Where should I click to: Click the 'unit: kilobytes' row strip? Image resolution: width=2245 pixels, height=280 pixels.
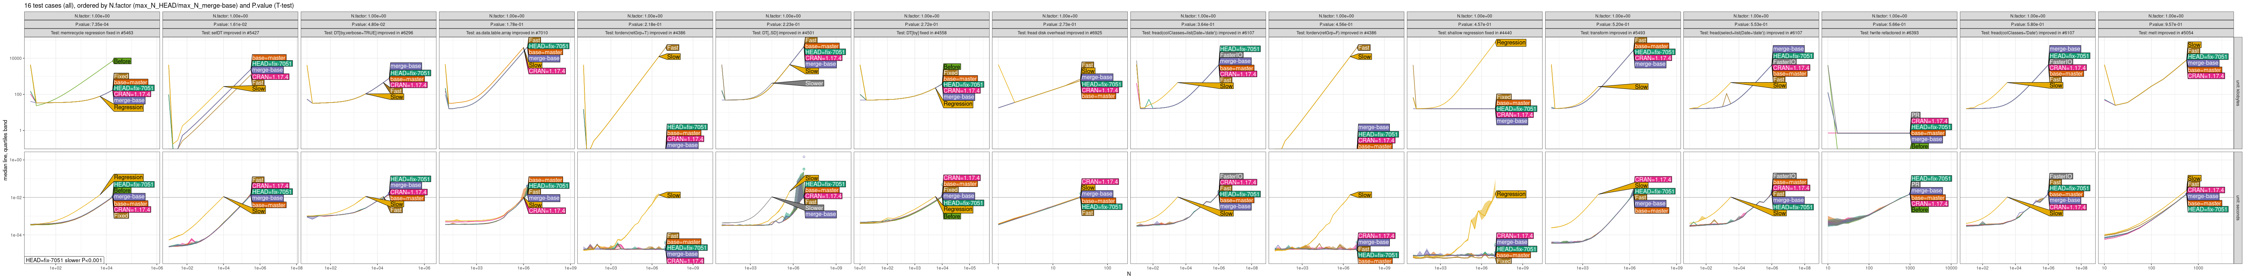2238,93
